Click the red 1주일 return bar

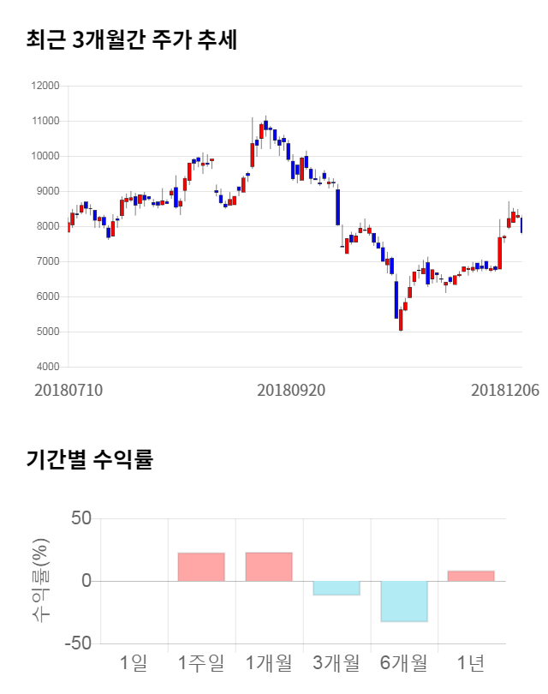click(201, 567)
